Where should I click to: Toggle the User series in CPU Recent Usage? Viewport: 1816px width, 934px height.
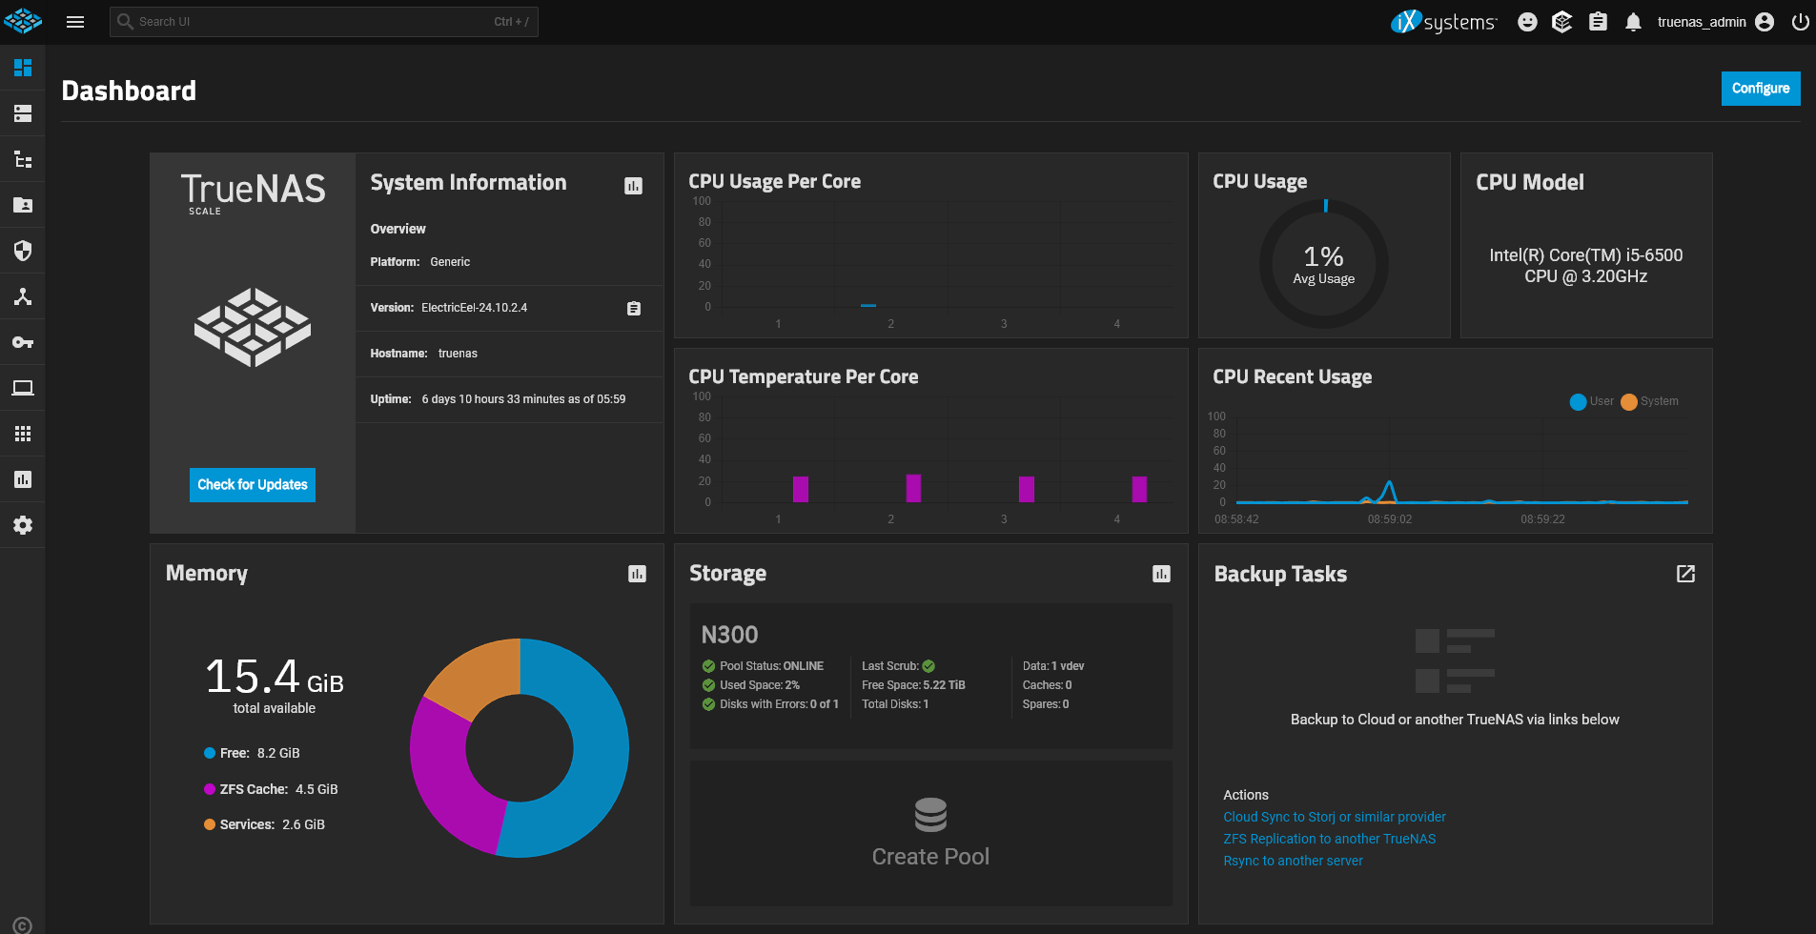[1590, 401]
